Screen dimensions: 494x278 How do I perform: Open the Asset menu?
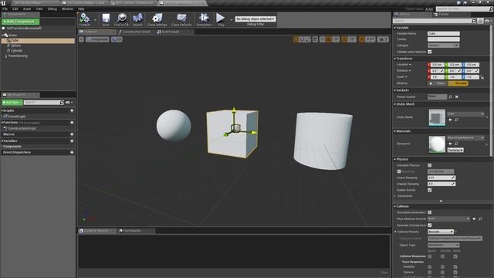click(x=27, y=8)
